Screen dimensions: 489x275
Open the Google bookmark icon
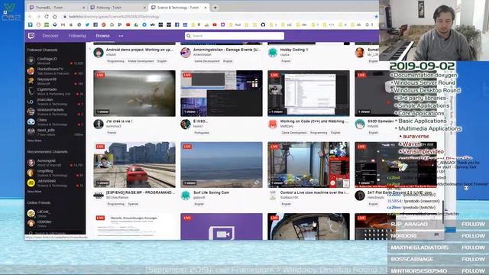[x=367, y=24]
